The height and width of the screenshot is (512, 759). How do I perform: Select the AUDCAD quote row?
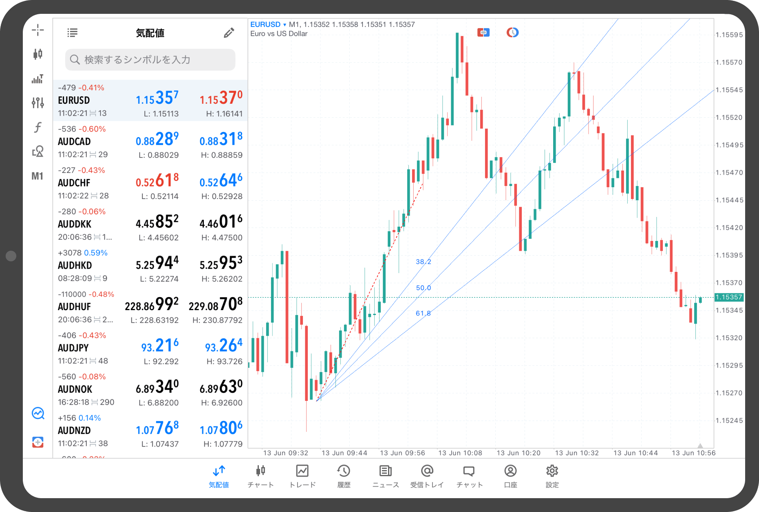tap(150, 142)
